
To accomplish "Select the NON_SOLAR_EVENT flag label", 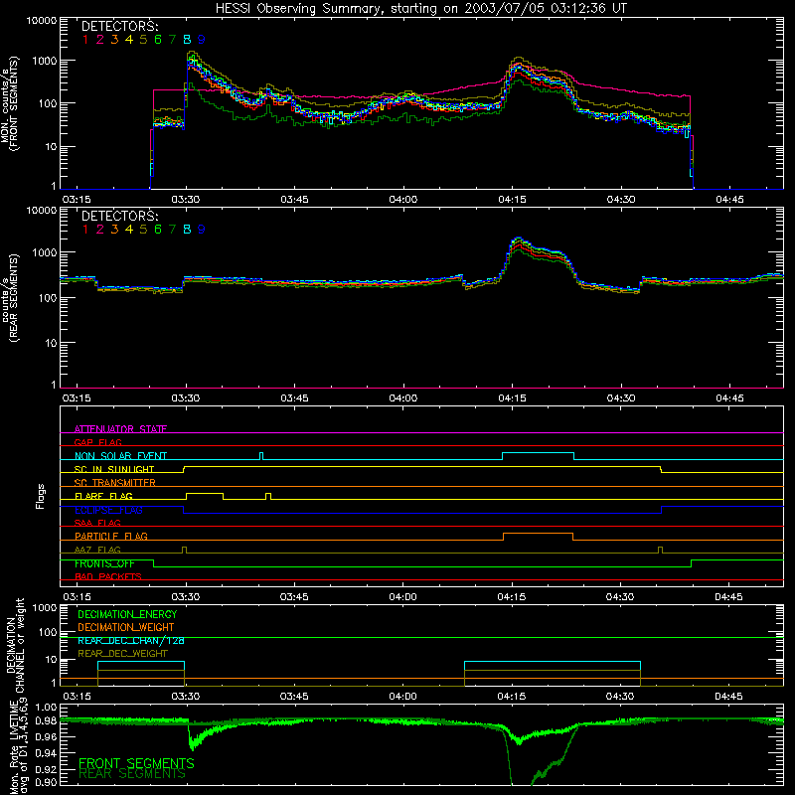I will [120, 456].
